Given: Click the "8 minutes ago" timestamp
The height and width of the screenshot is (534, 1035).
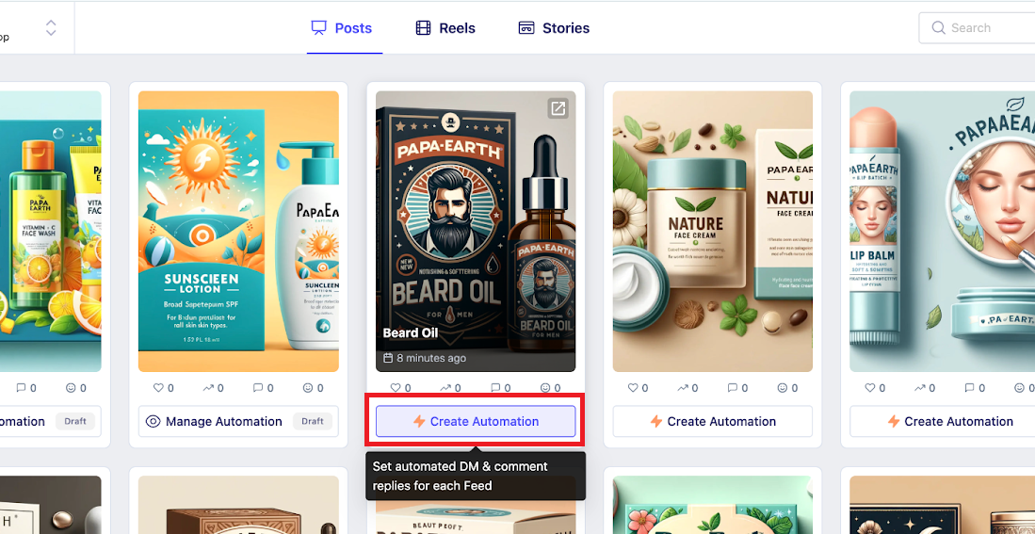Looking at the screenshot, I should point(431,359).
